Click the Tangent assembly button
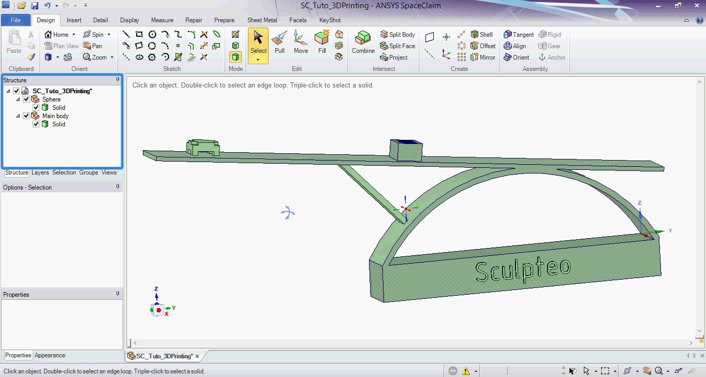 (519, 35)
